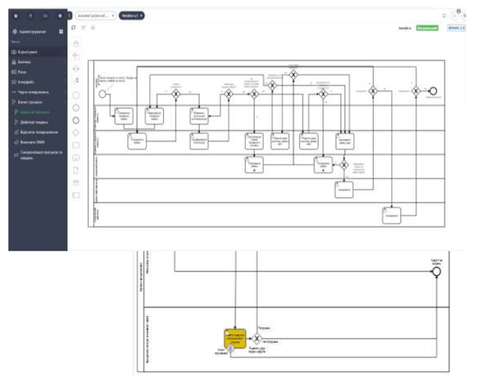Pick the end event shape from the palette

76,121
